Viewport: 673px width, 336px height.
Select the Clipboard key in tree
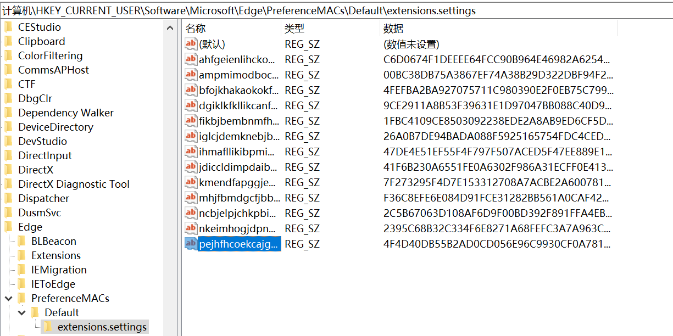click(41, 41)
